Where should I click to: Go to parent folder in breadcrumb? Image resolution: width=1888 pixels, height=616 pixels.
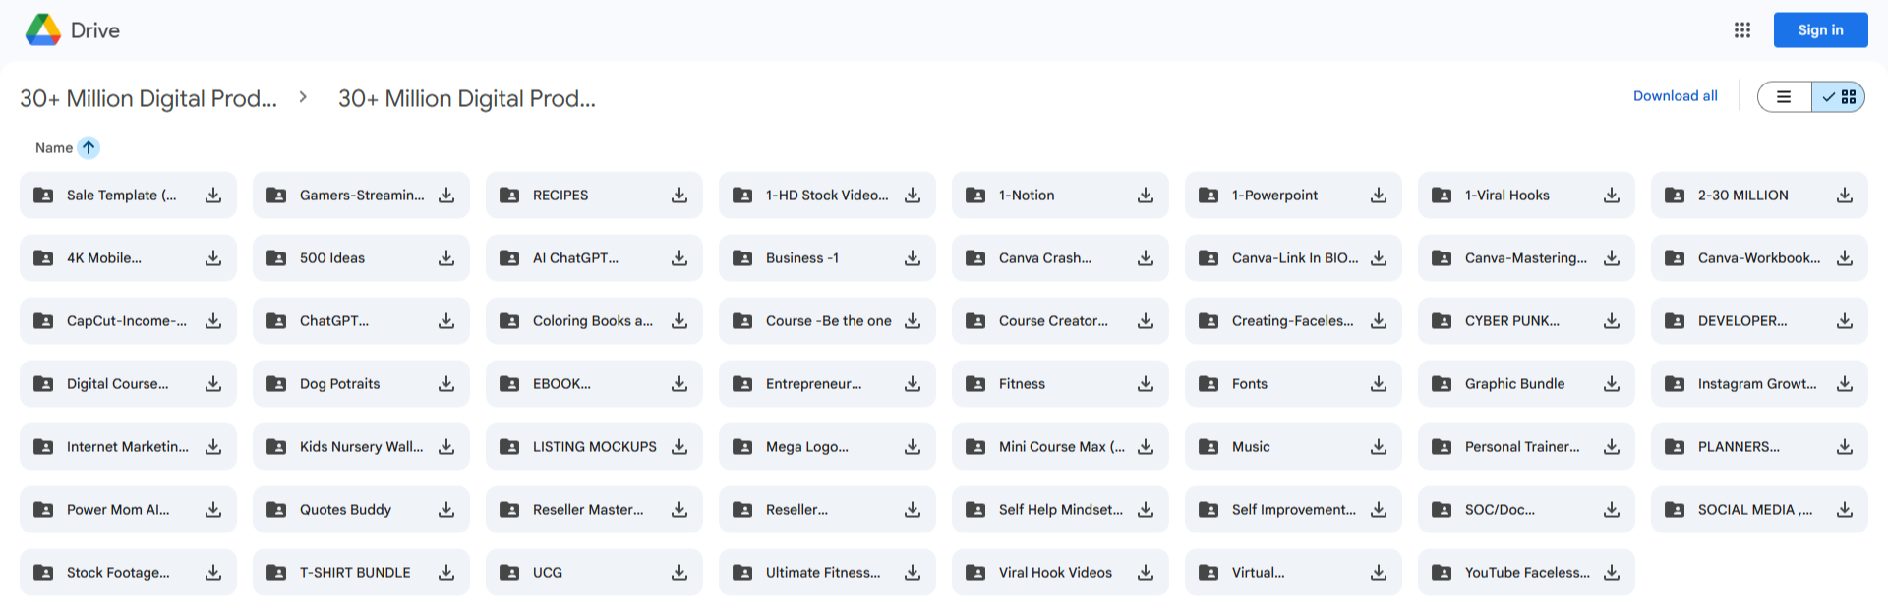pyautogui.click(x=148, y=99)
